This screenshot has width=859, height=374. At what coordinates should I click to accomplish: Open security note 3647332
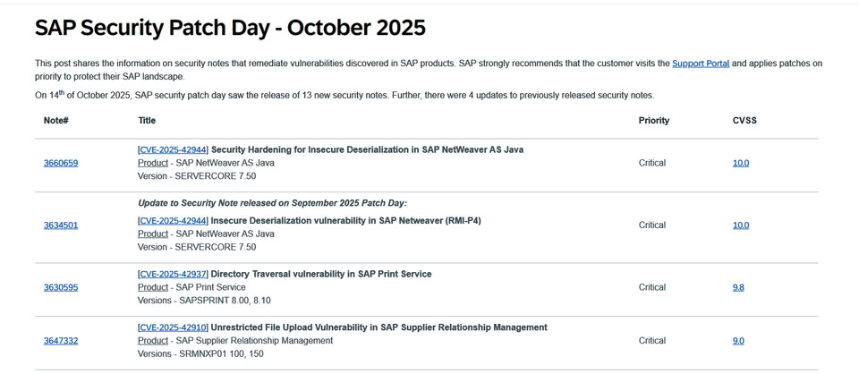click(61, 341)
